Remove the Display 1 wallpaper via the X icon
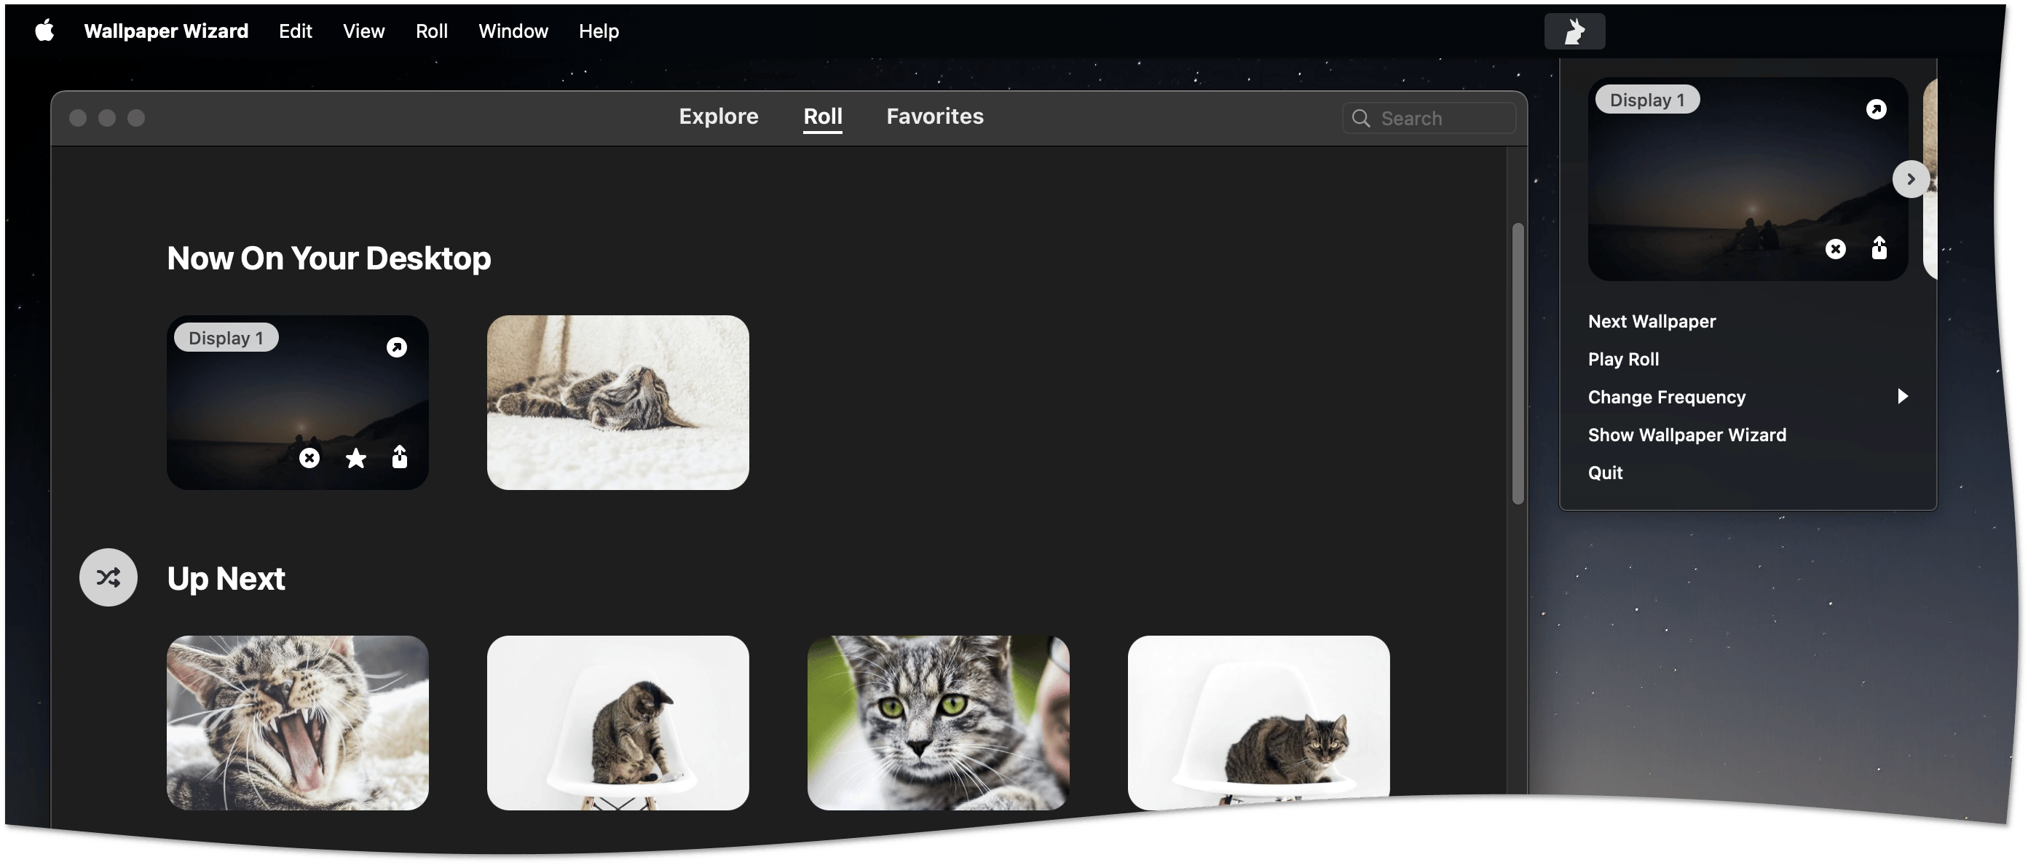The image size is (2028, 865). [x=309, y=458]
